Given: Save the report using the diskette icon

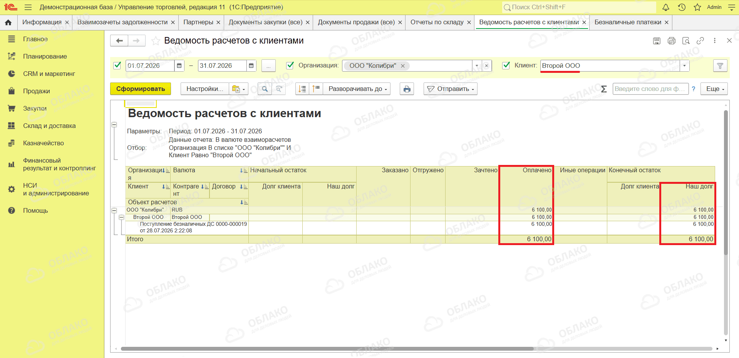Looking at the screenshot, I should pyautogui.click(x=657, y=41).
